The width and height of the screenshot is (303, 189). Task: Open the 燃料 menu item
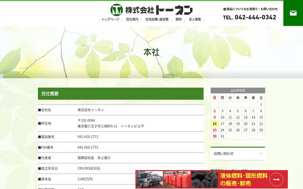tap(178, 19)
